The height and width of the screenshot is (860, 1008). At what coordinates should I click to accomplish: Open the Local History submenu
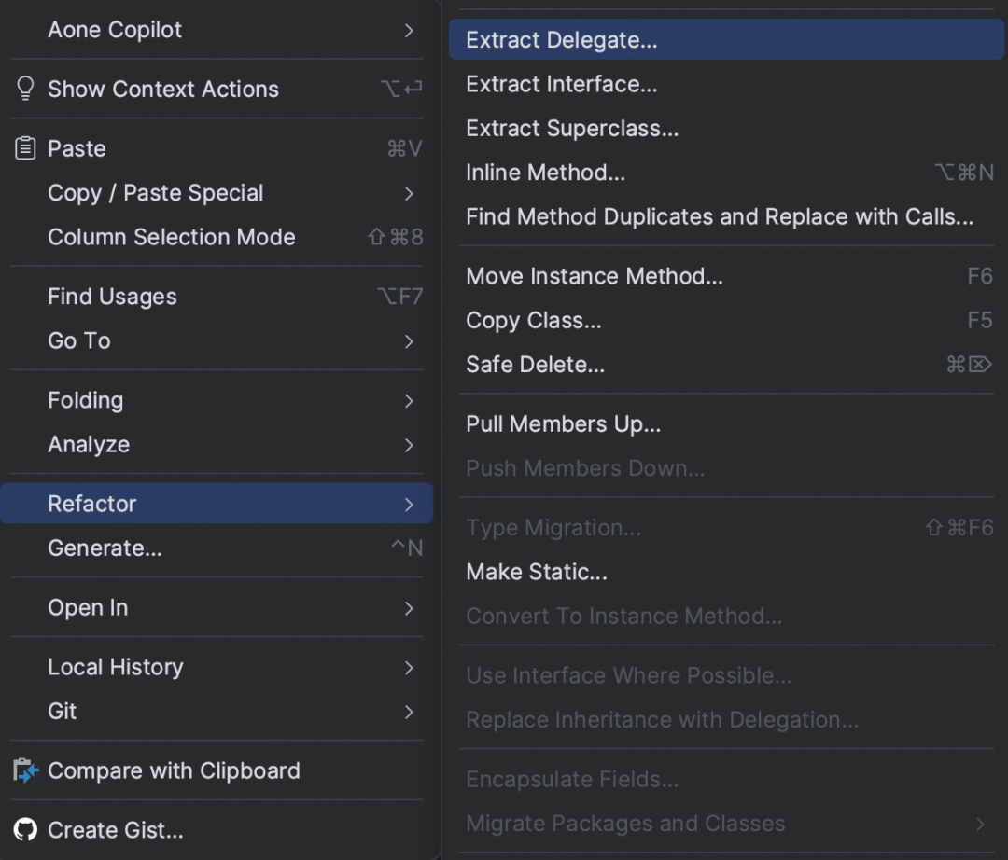tap(217, 667)
